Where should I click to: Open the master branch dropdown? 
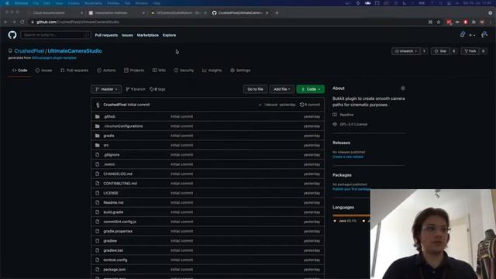click(x=106, y=89)
